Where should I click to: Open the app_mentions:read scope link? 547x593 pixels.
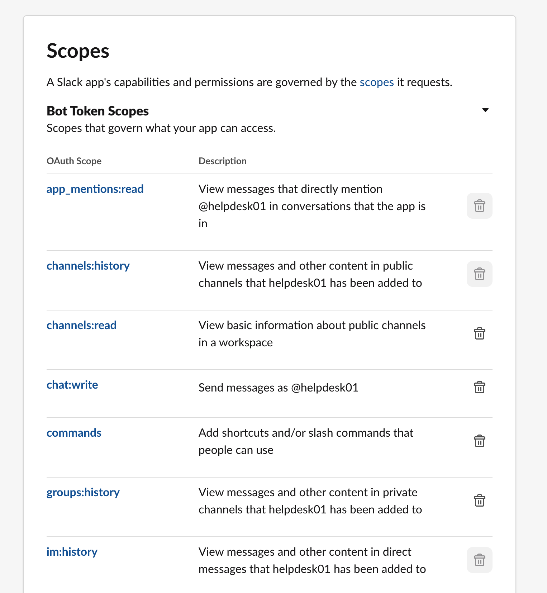(95, 189)
